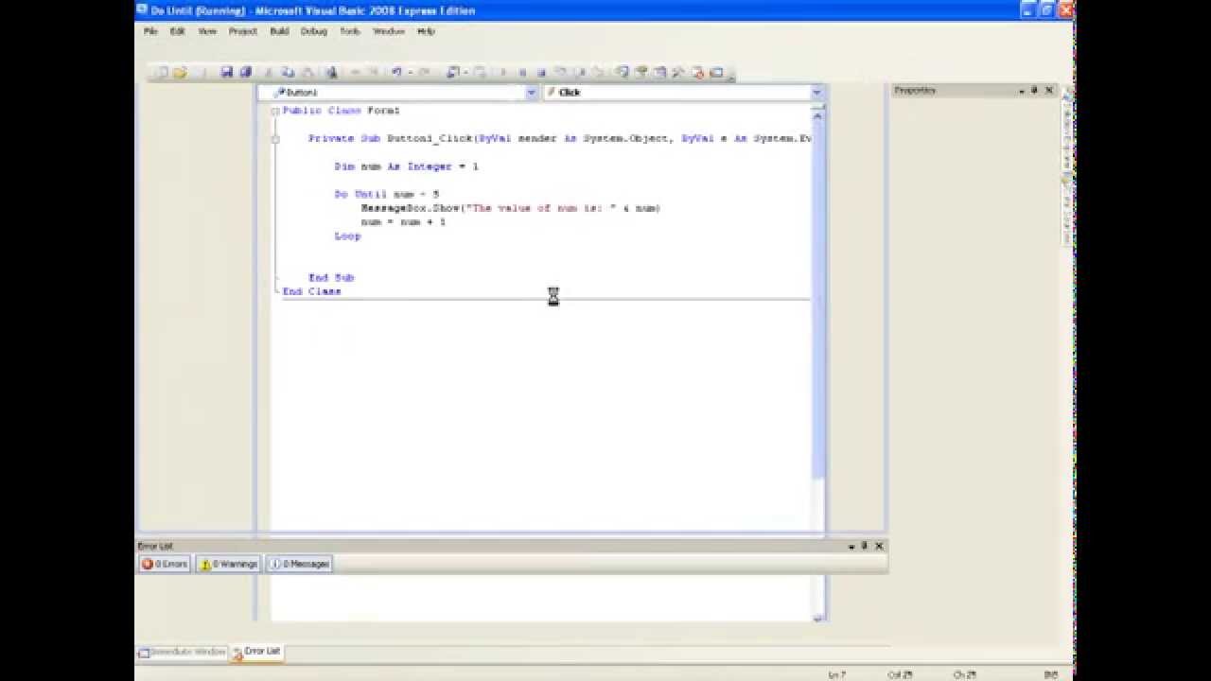Open Error List panel window position dropdown
Viewport: 1211px width, 681px height.
tap(851, 546)
